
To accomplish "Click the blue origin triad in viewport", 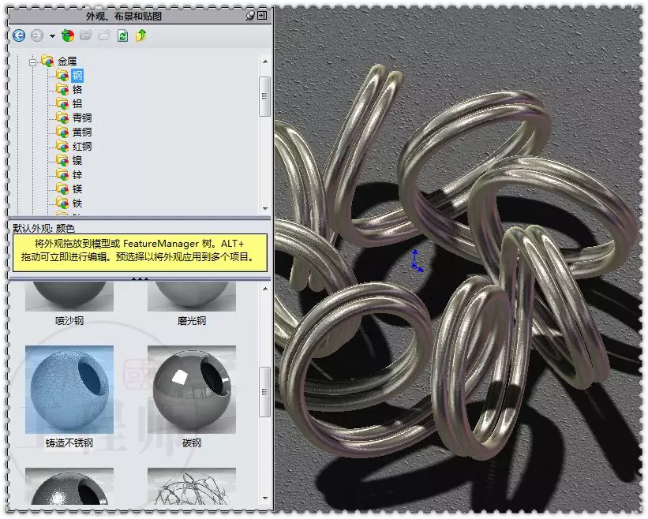I will click(417, 261).
